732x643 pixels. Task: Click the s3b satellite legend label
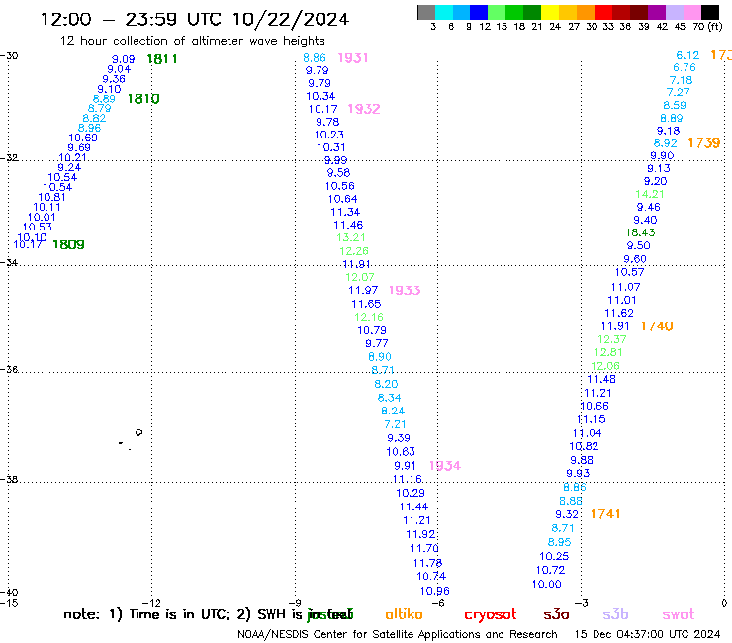click(615, 614)
